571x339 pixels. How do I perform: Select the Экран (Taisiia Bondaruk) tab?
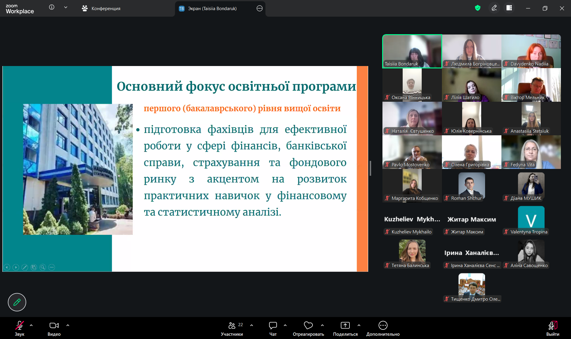tap(212, 9)
